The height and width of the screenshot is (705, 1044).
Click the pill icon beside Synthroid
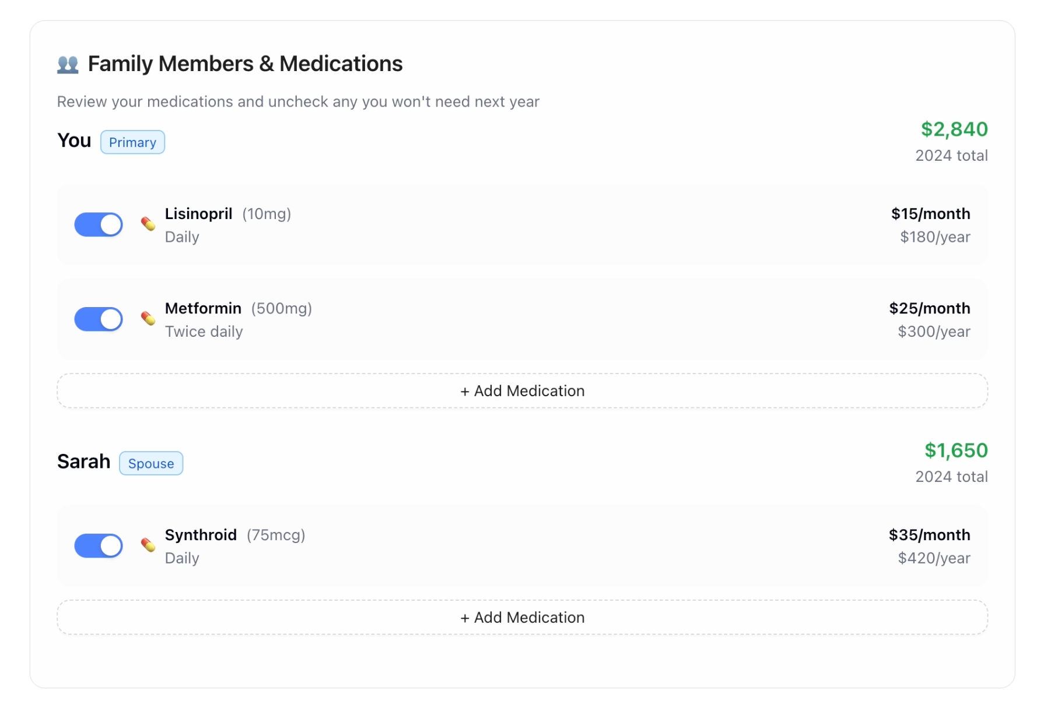click(148, 545)
